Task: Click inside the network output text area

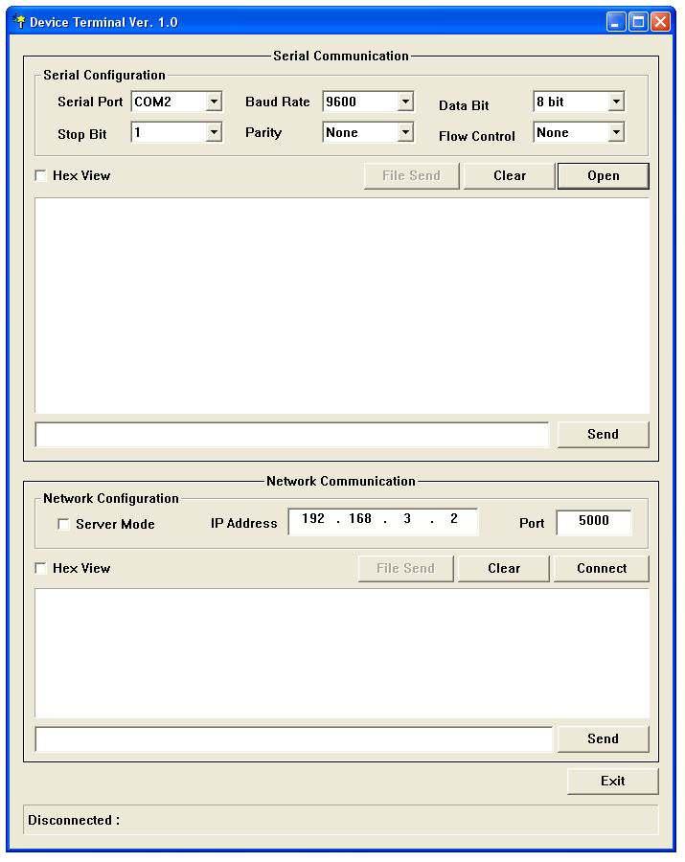Action: 342,653
